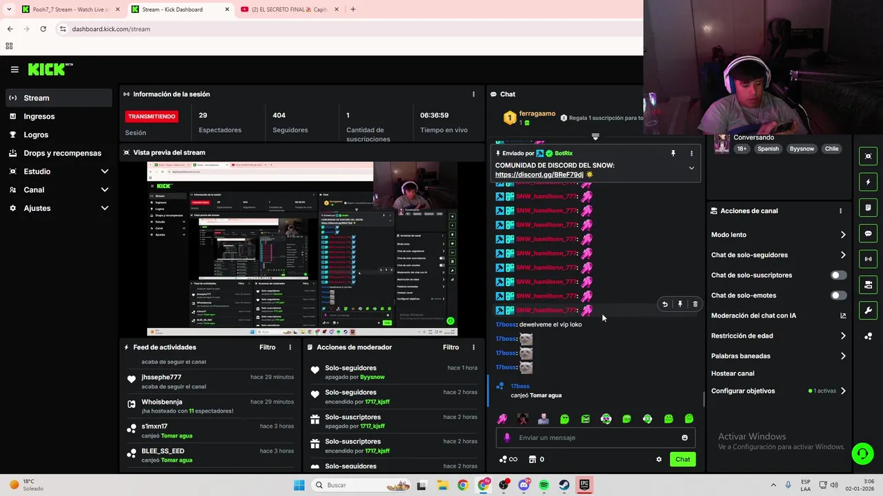This screenshot has height=496, width=883.
Task: Open Steam from taskbar
Action: point(564,485)
